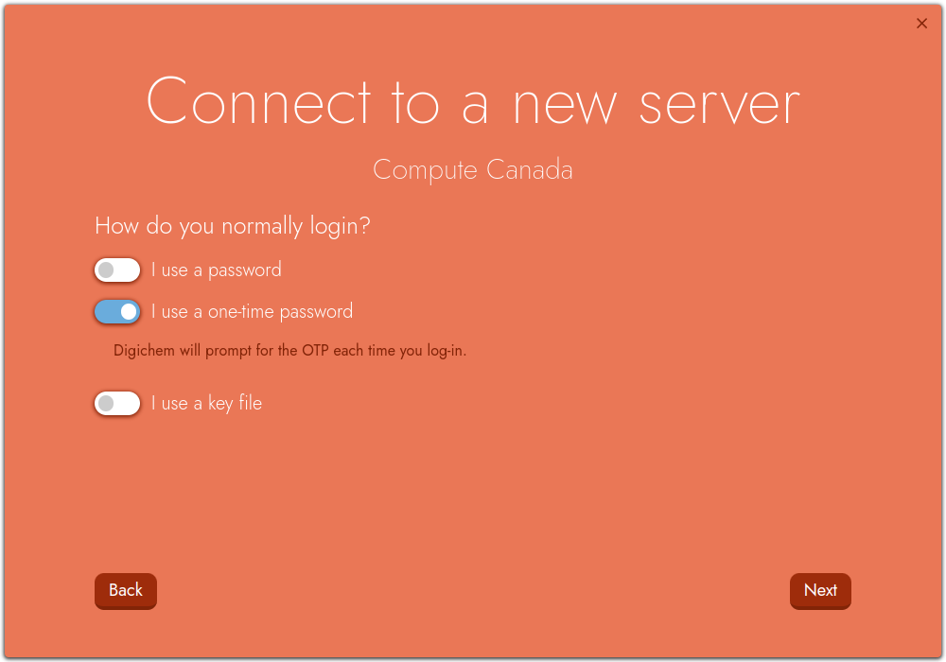Screen dimensions: 946x662
Task: Click the Digichem OTP prompt hint text
Action: tap(290, 351)
